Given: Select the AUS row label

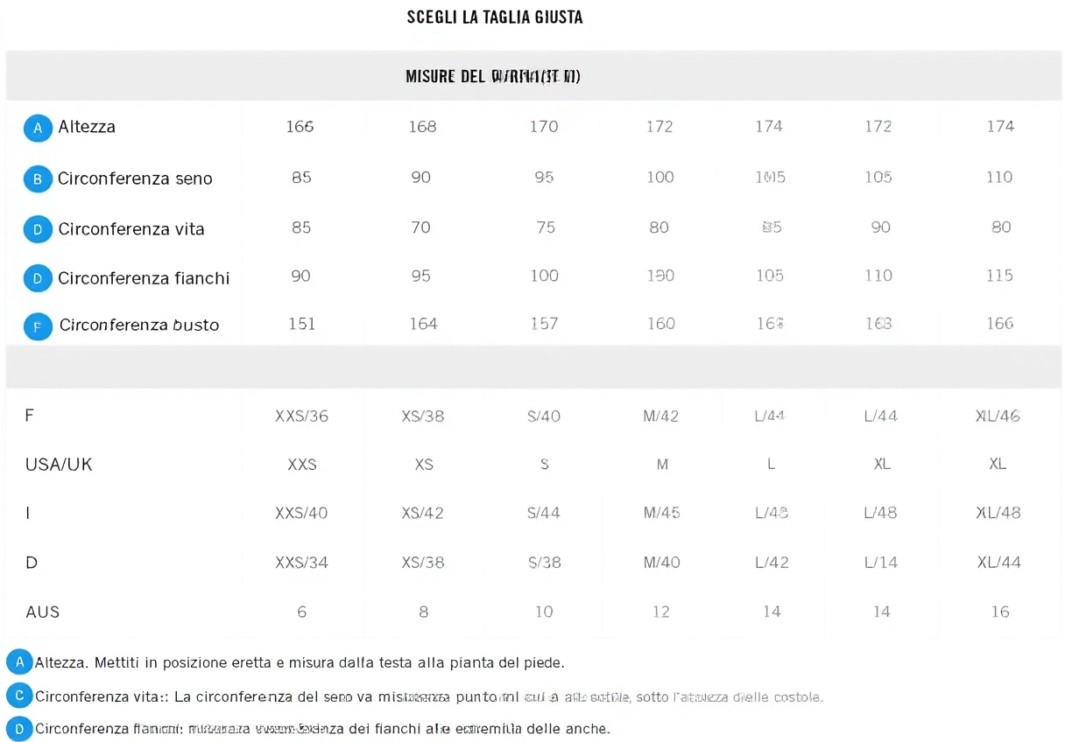Looking at the screenshot, I should point(43,612).
